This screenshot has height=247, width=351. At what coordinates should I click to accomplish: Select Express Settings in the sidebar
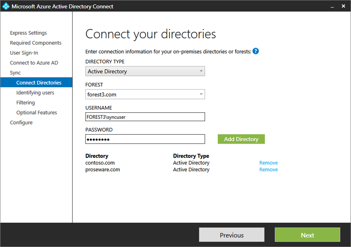28,33
